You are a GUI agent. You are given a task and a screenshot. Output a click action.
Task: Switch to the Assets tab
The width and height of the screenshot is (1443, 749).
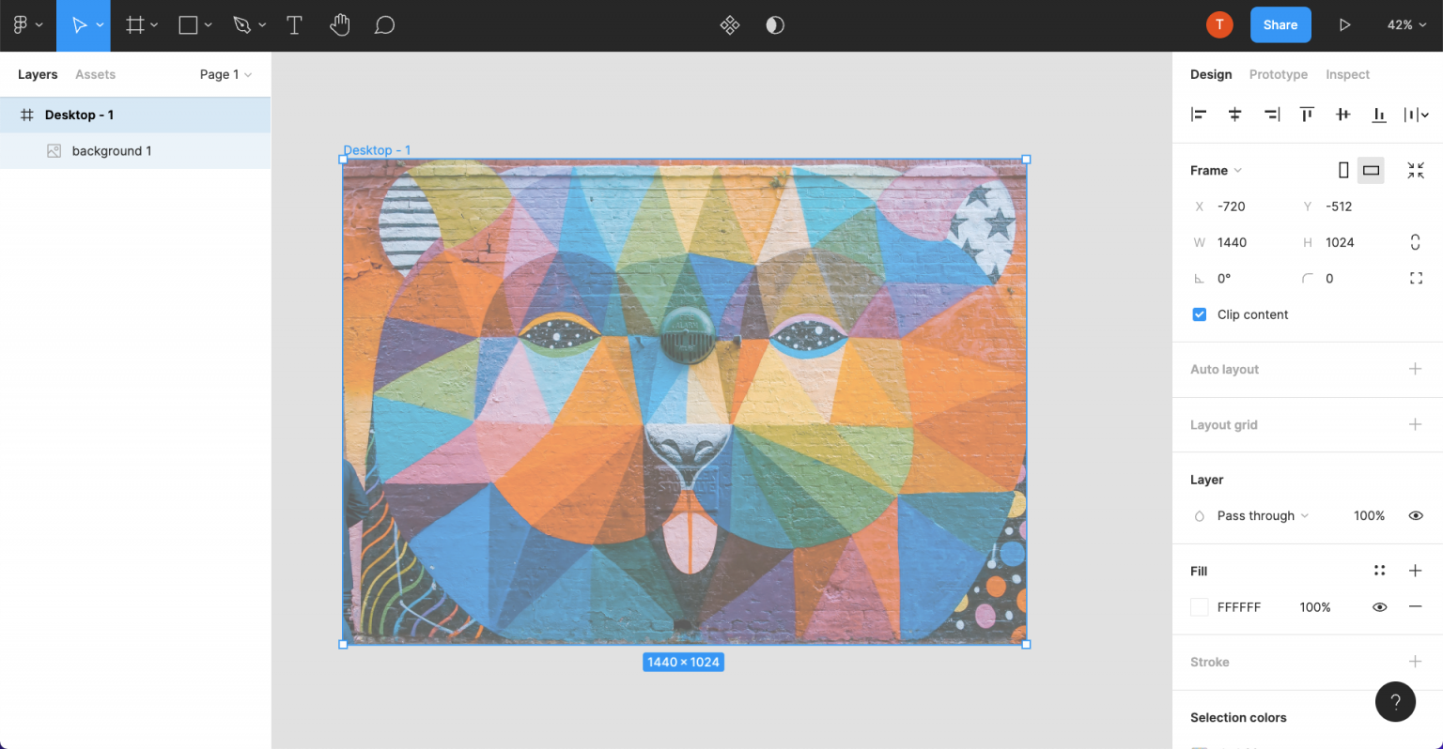point(95,74)
